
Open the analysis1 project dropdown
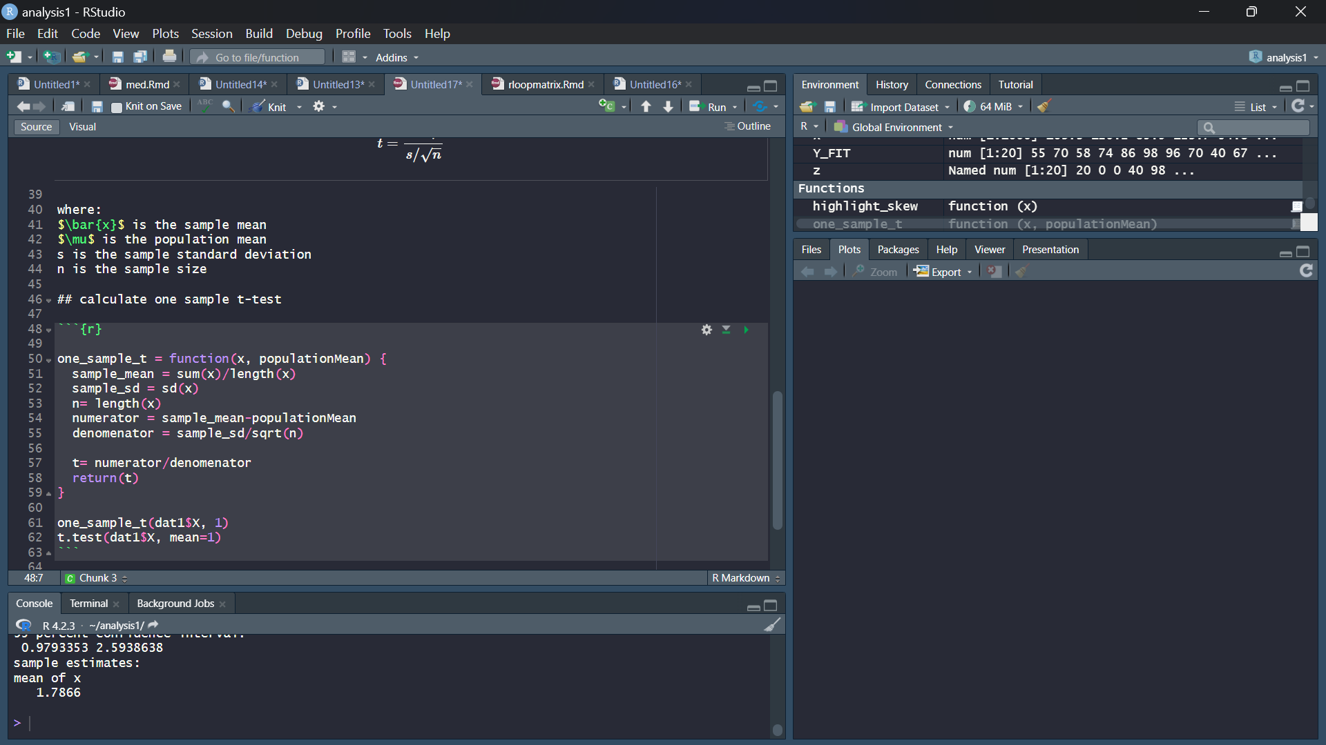(x=1284, y=57)
